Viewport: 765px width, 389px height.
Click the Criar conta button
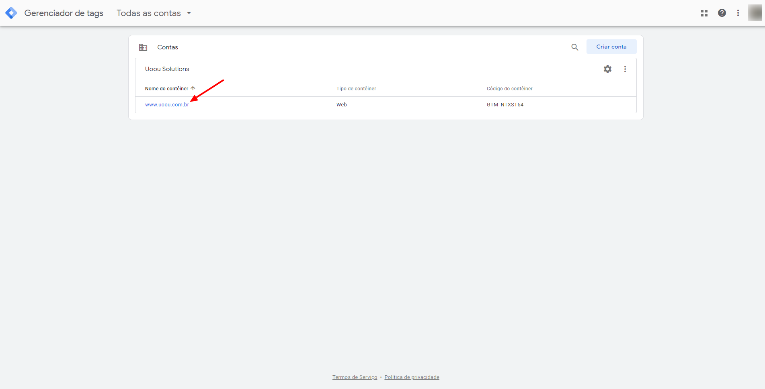pyautogui.click(x=611, y=47)
